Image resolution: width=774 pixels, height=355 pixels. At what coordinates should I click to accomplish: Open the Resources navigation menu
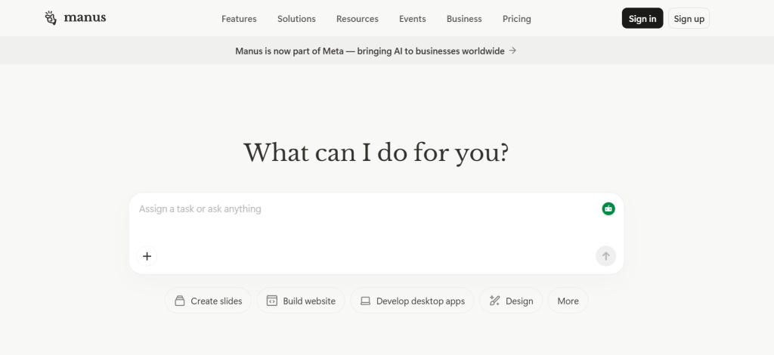point(358,19)
